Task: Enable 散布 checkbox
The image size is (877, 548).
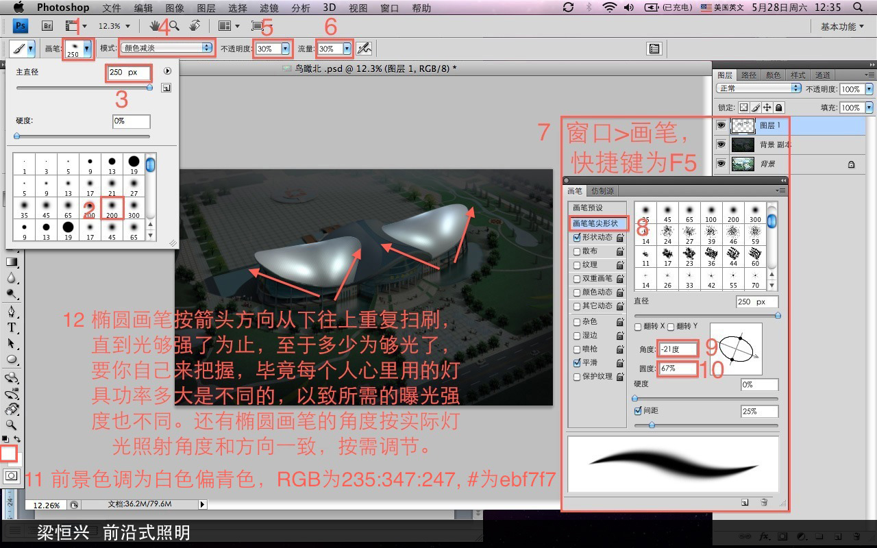Action: pos(577,251)
